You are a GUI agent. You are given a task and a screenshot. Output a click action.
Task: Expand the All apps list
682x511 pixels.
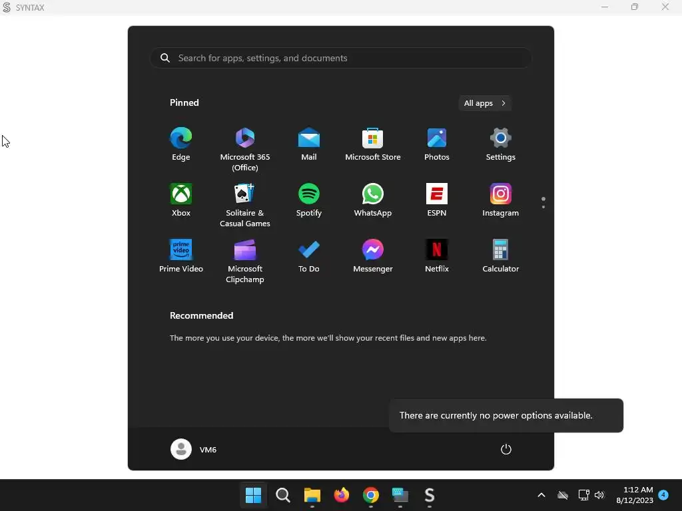tap(485, 103)
